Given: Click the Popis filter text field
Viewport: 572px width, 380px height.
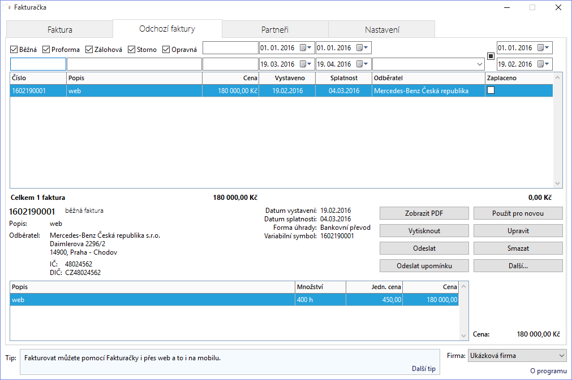Looking at the screenshot, I should [134, 64].
